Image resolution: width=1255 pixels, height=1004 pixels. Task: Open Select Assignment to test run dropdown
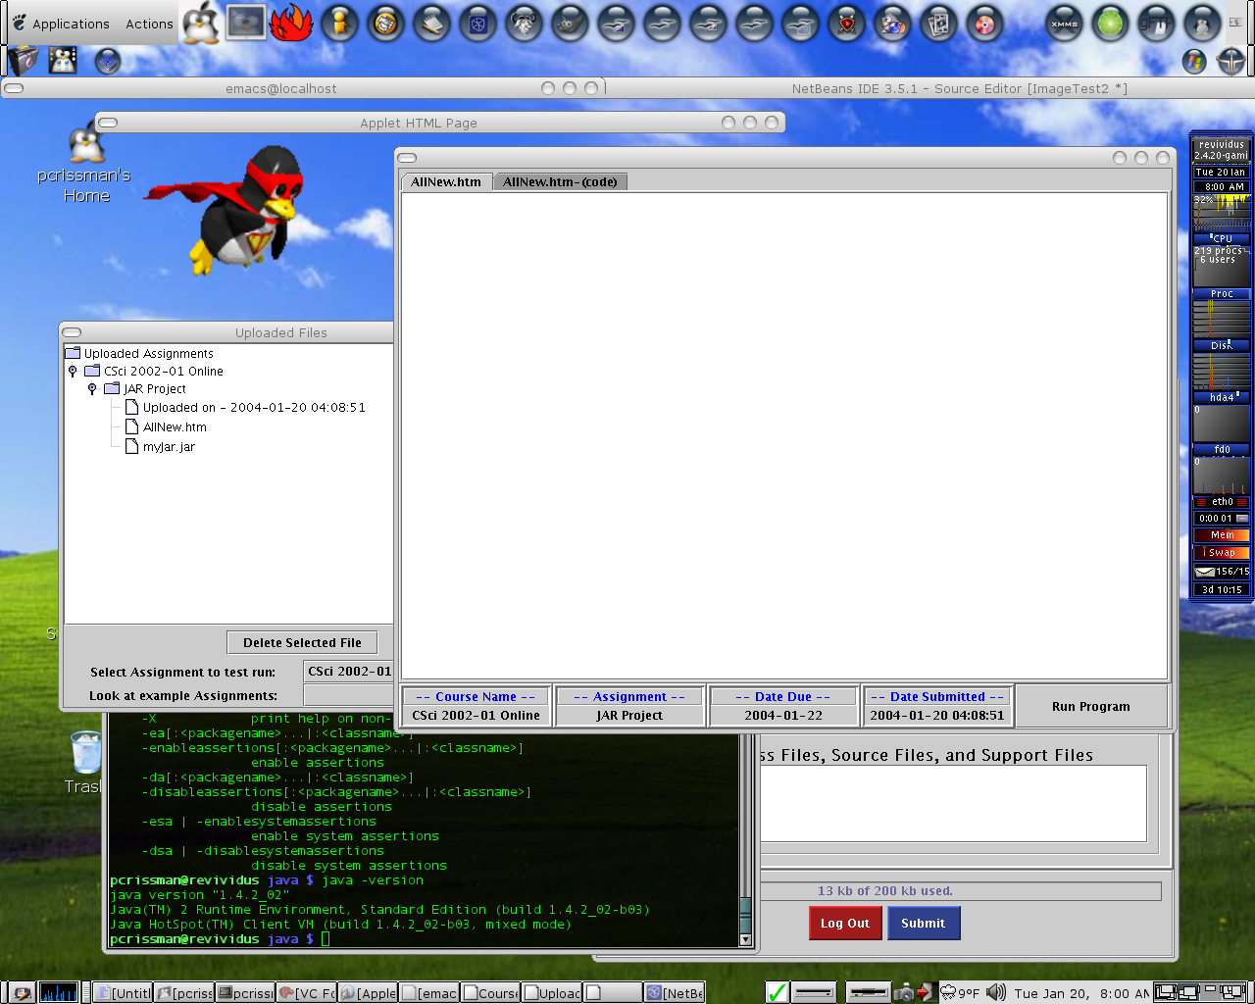[x=348, y=672]
